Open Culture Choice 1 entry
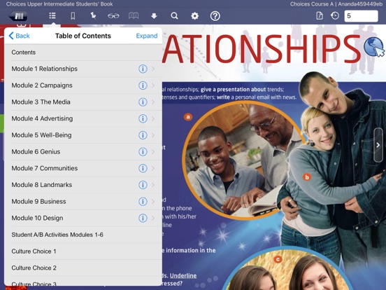The width and height of the screenshot is (386, 290). tap(83, 251)
